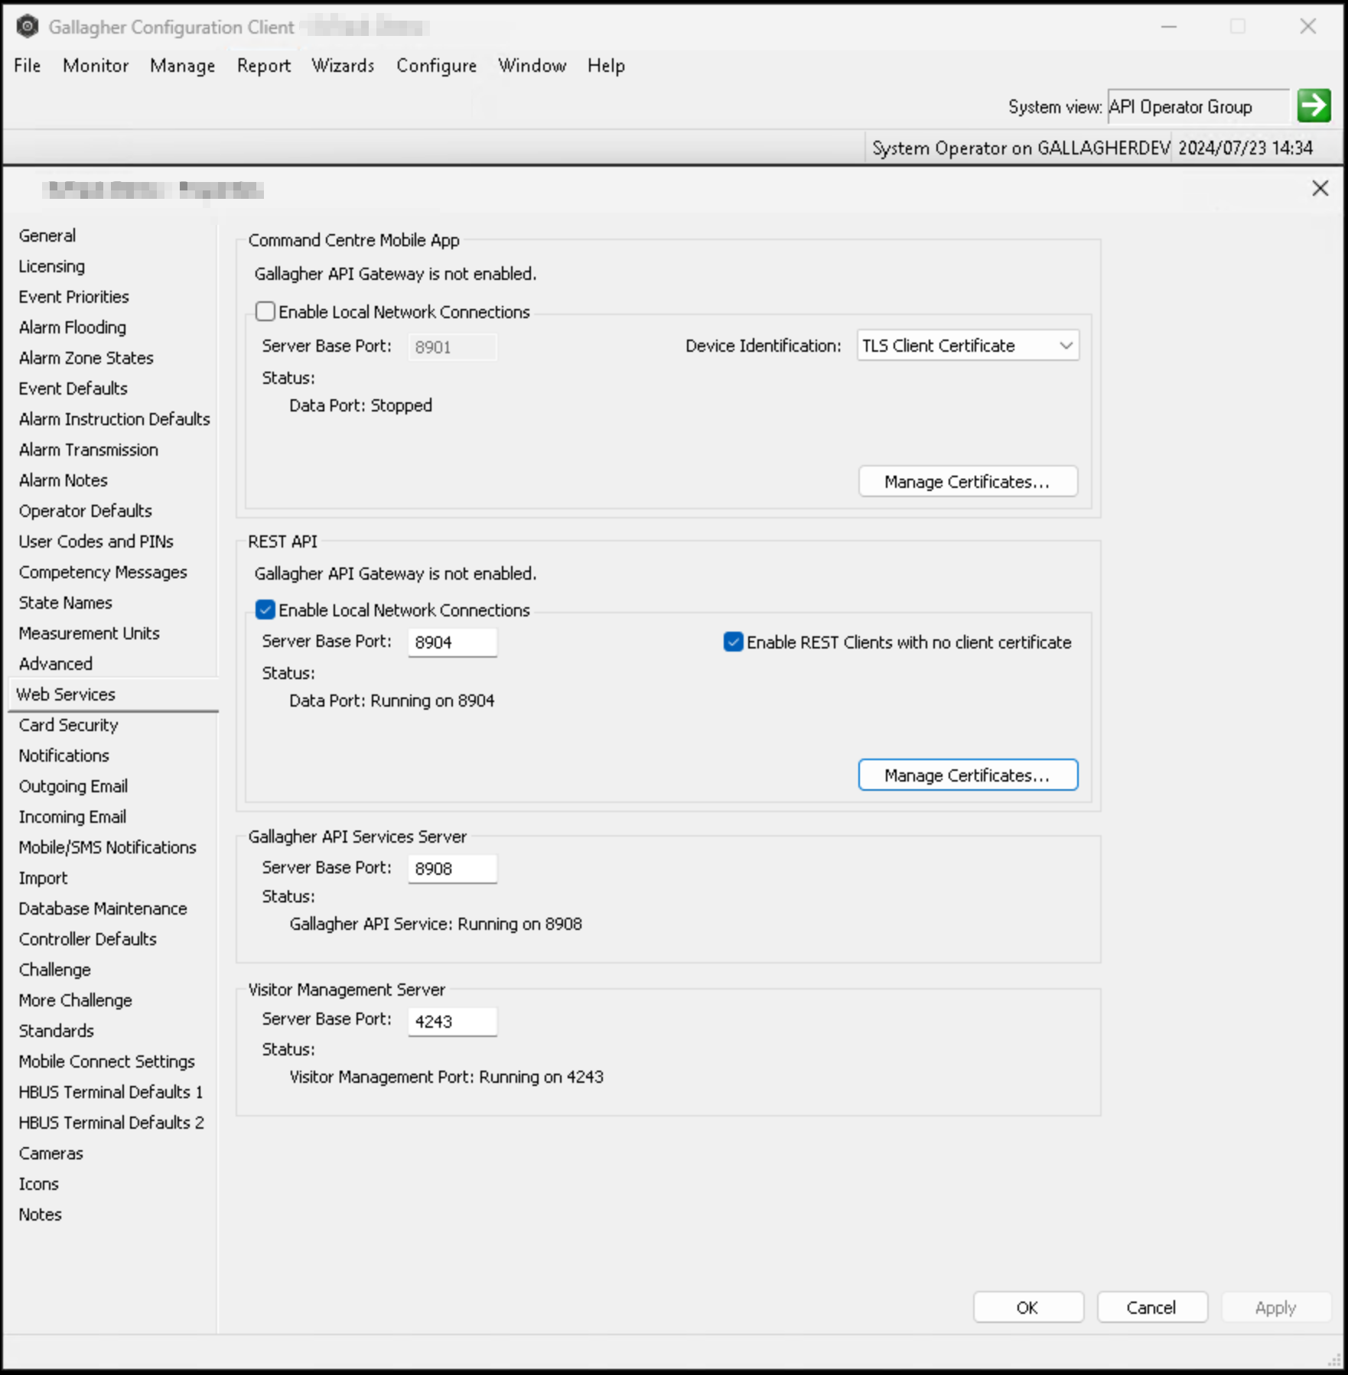Toggle Enable REST Clients with no client certificate
Screen dimensions: 1348x1375
coord(733,642)
